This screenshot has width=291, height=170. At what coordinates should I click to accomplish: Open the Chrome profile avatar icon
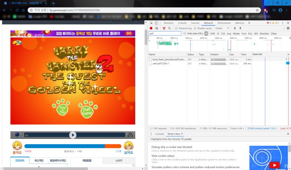tap(280, 10)
